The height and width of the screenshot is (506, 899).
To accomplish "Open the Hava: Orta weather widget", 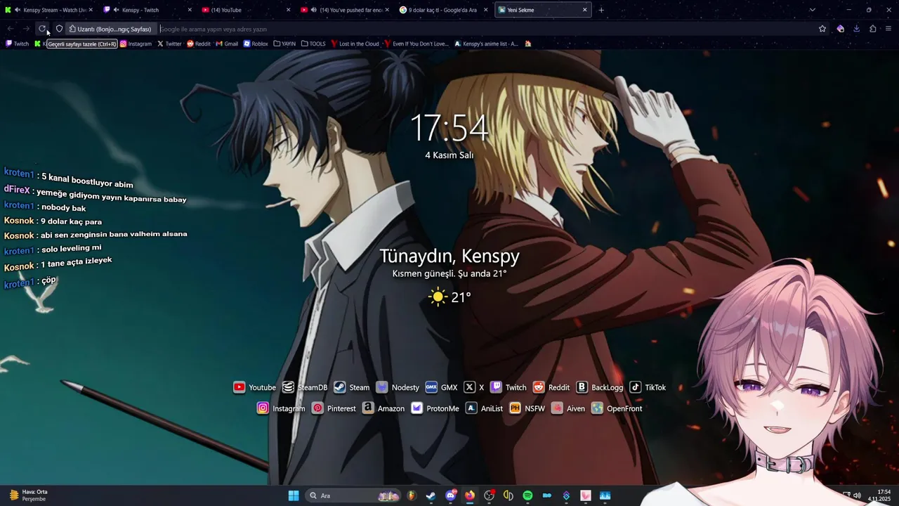I will coord(28,495).
